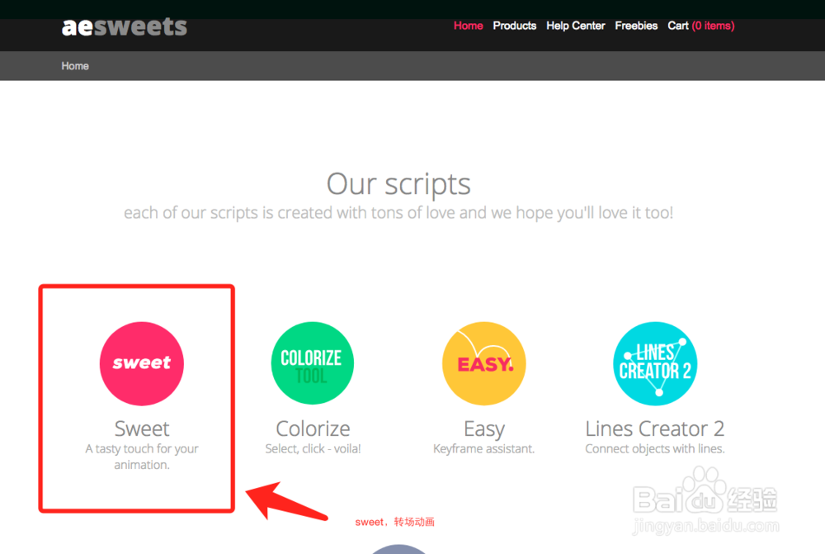Open the Products menu item
This screenshot has width=825, height=554.
pyautogui.click(x=515, y=26)
